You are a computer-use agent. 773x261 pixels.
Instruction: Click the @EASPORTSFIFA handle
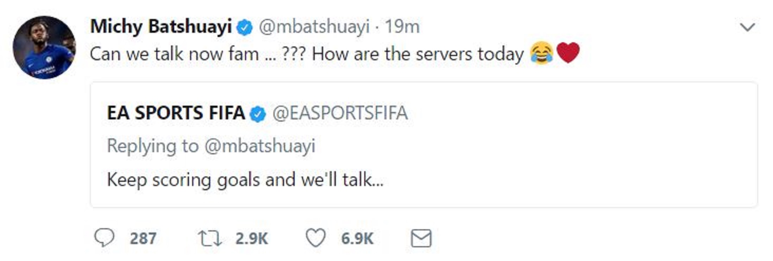[x=340, y=113]
